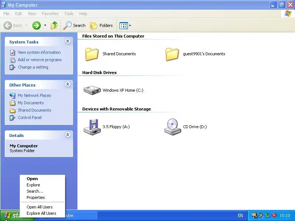The height and width of the screenshot is (221, 295).
Task: Choose Search... in the context menu
Action: [42, 191]
